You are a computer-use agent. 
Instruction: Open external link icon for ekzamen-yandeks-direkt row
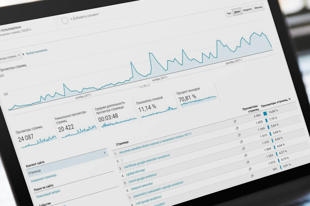(235, 121)
